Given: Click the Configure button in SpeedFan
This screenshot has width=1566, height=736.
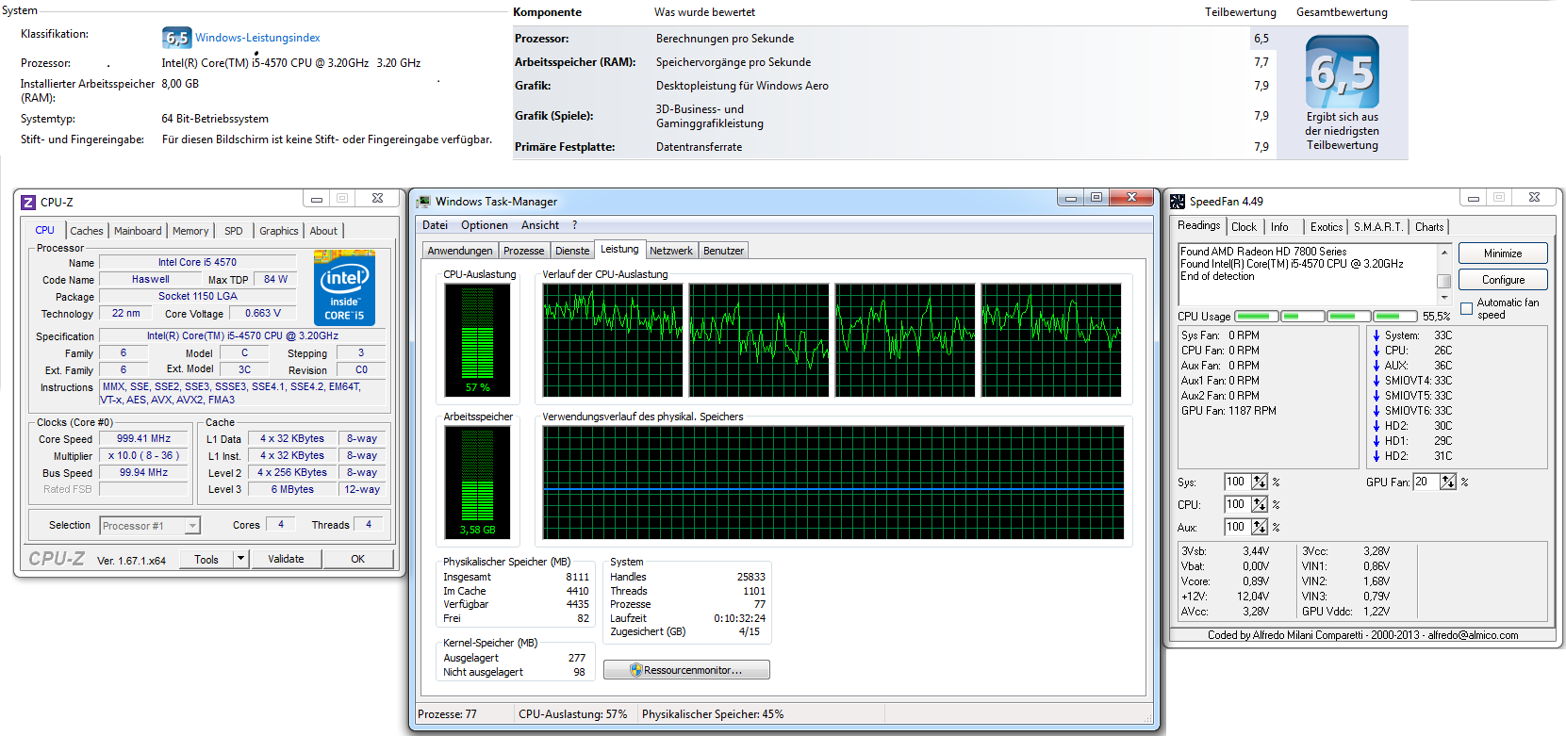Looking at the screenshot, I should tap(1503, 280).
